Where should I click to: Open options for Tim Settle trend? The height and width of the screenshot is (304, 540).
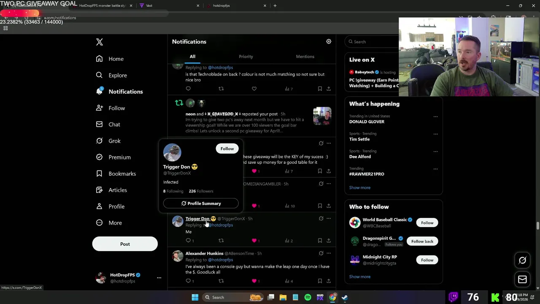coord(435,134)
